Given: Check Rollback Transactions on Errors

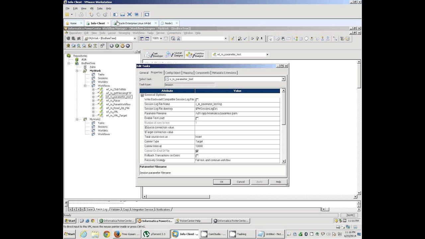Looking at the screenshot, I should click(x=197, y=156).
